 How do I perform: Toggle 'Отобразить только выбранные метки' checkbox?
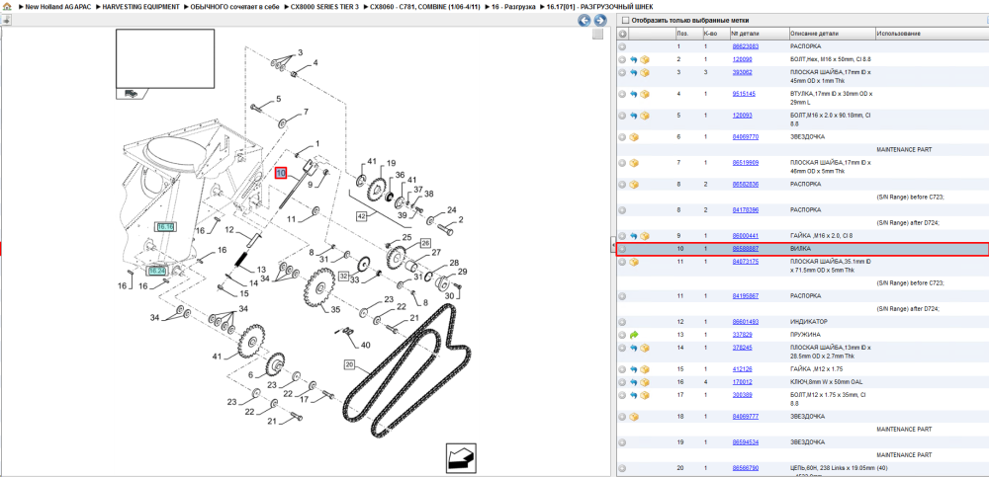[x=625, y=20]
